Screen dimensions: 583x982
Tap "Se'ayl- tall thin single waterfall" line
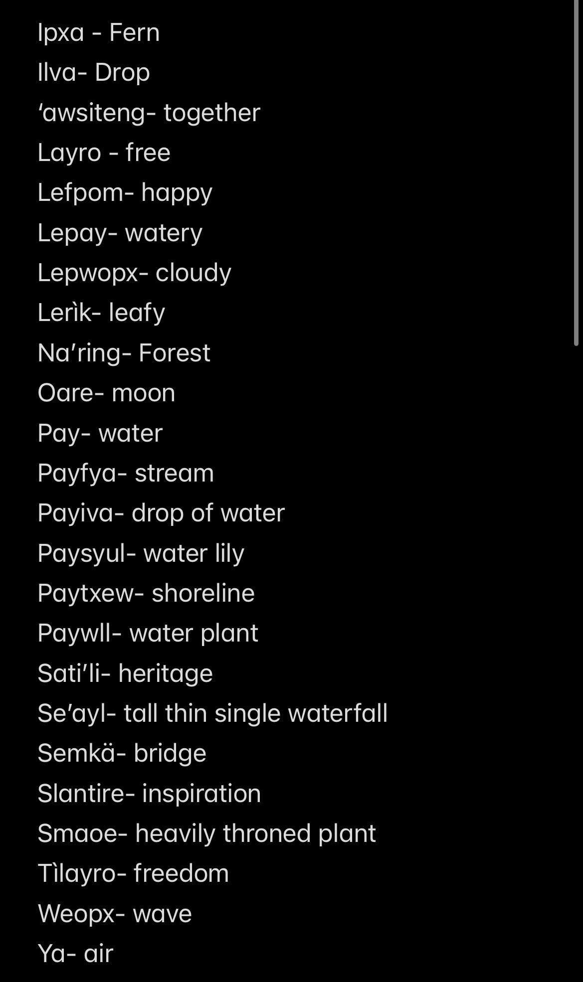click(212, 713)
